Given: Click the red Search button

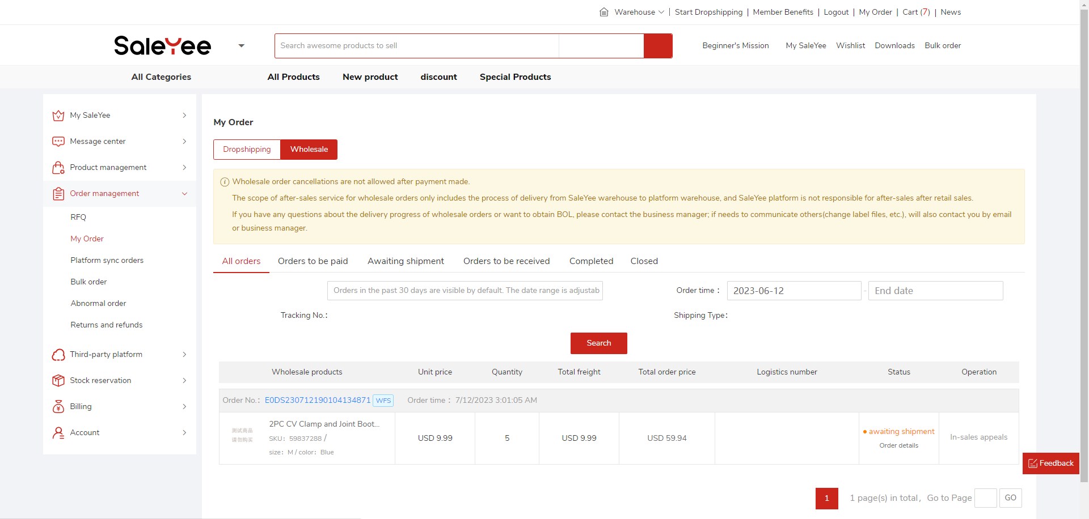Looking at the screenshot, I should click(598, 343).
